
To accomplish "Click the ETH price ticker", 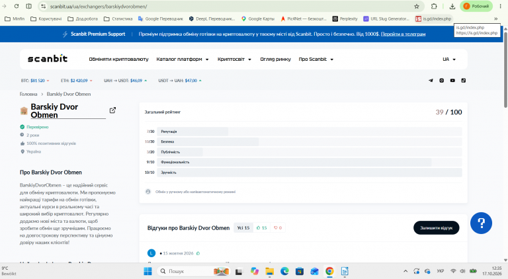I will (x=77, y=81).
